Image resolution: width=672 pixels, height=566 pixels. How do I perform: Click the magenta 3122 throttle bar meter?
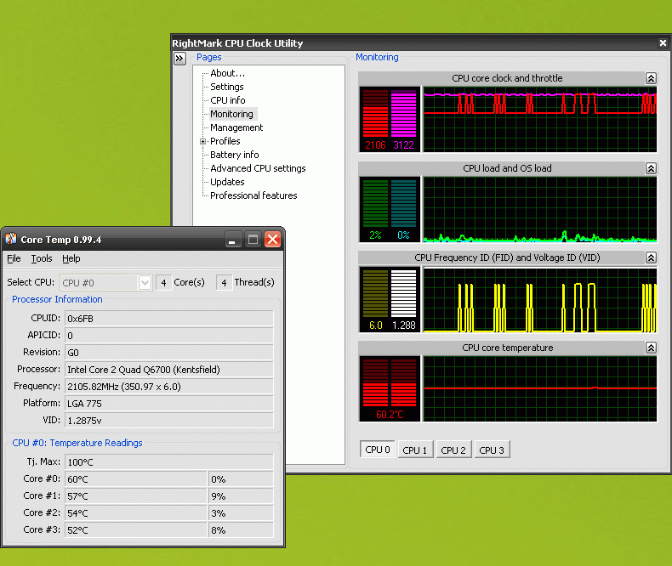404,114
